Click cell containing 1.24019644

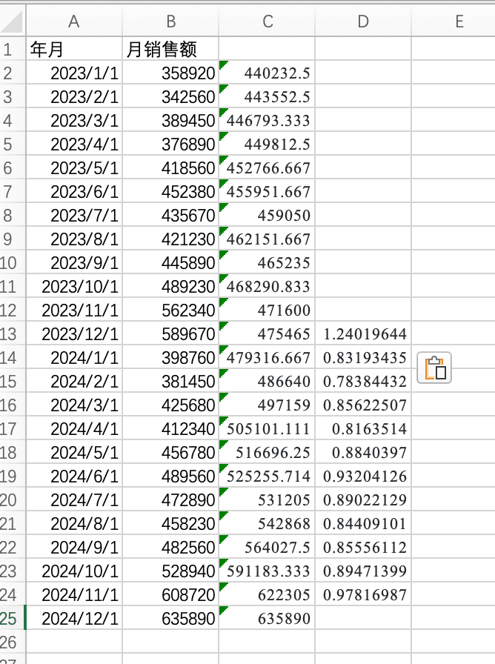click(363, 334)
